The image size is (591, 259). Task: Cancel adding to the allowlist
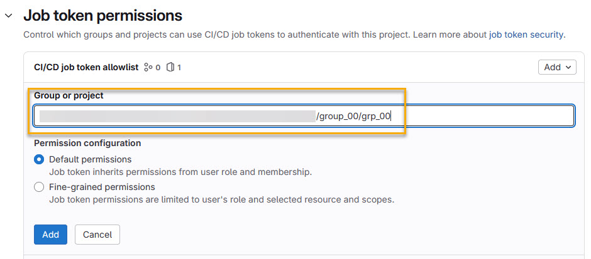(97, 235)
